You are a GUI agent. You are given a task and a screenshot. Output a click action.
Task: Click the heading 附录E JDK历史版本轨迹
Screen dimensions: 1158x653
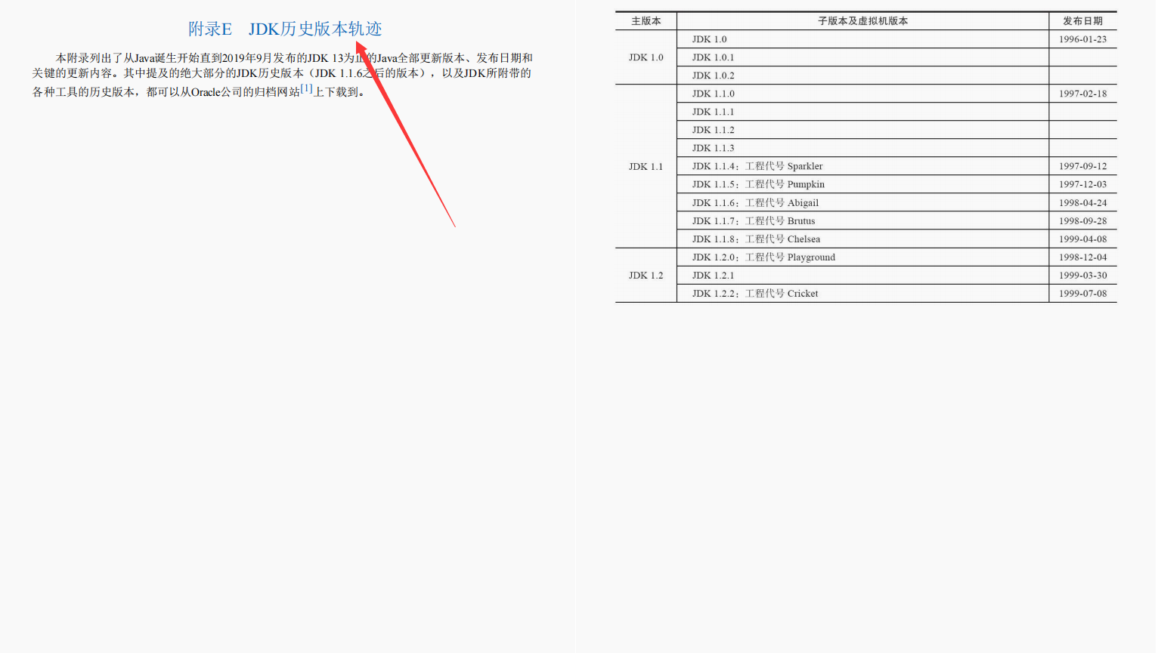click(x=285, y=29)
